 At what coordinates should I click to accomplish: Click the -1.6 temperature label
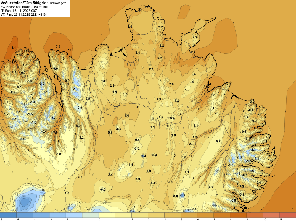point(231,165)
